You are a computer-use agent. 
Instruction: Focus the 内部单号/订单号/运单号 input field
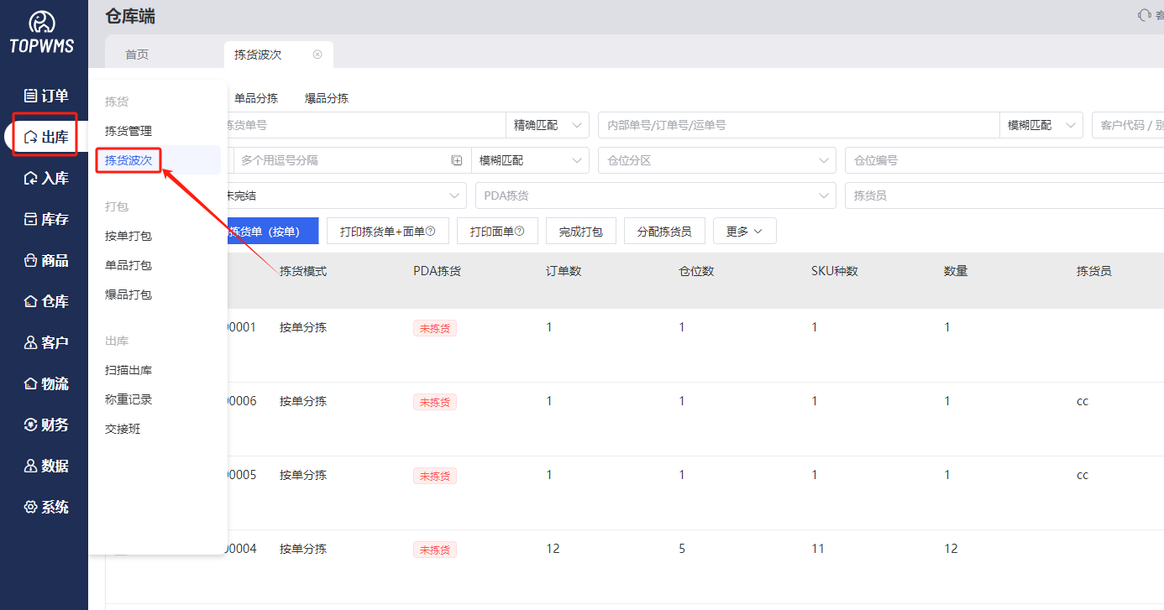pos(799,125)
